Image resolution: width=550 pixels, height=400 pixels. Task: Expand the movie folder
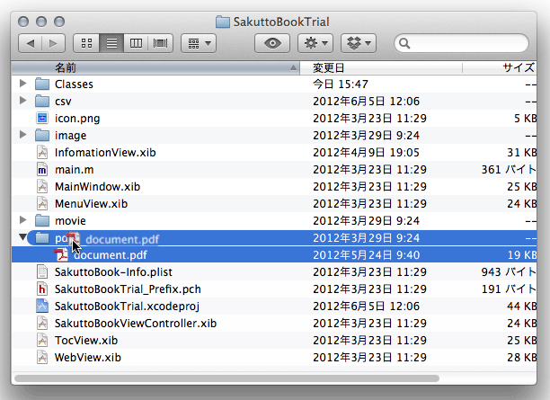[22, 220]
